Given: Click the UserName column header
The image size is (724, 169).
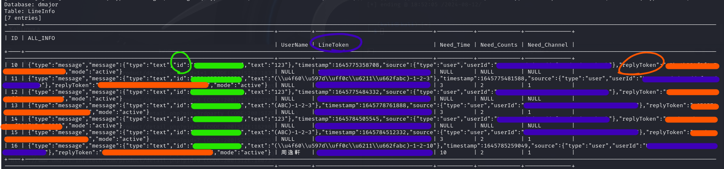Looking at the screenshot, I should (x=295, y=45).
